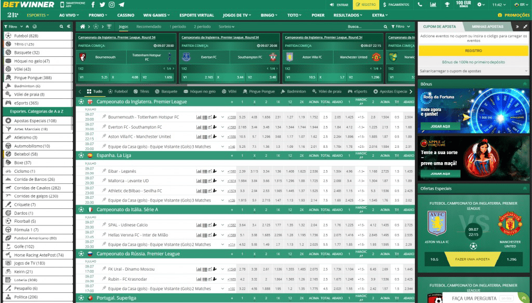
Task: Filter events by eSports tab
Action: (x=358, y=91)
